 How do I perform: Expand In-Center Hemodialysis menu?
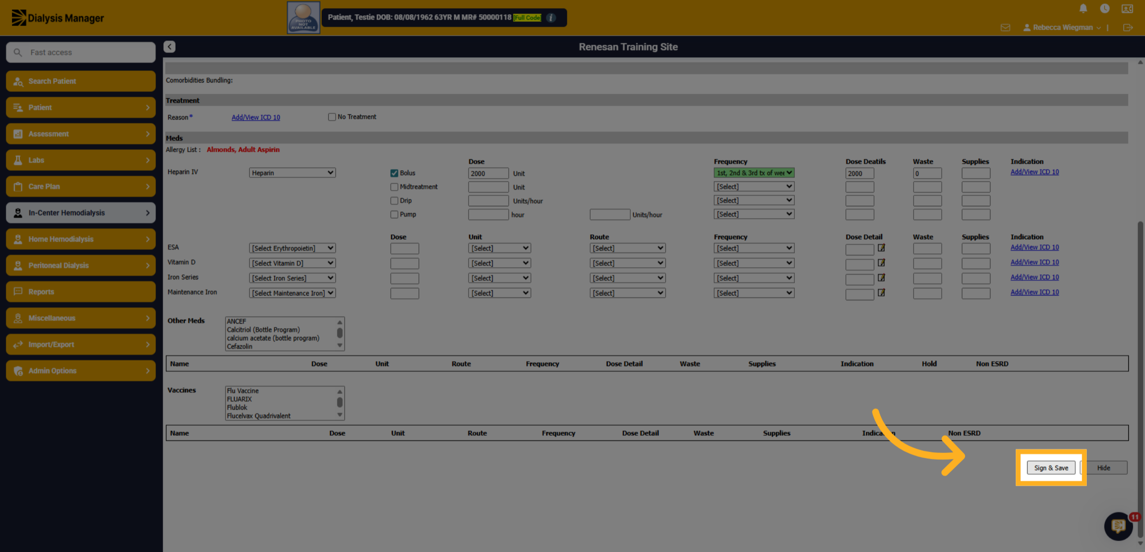pos(81,213)
